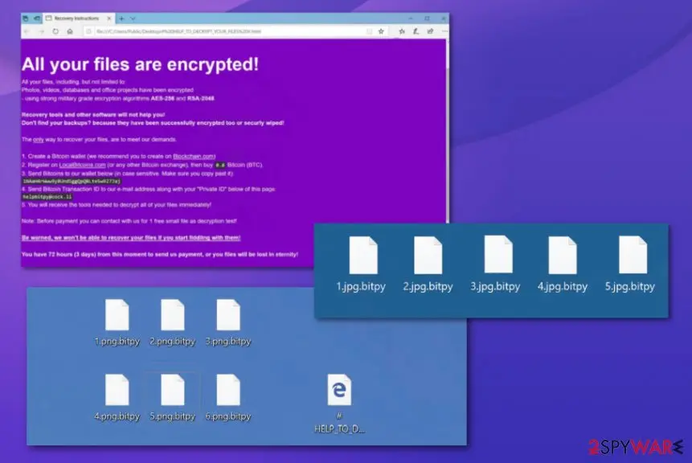
Task: Select the 2.jpg.bitpy file
Action: pyautogui.click(x=428, y=264)
